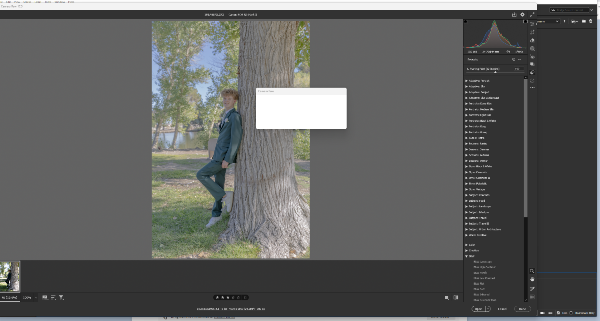This screenshot has width=600, height=321.
Task: Open the Masking tool
Action: tap(532, 48)
